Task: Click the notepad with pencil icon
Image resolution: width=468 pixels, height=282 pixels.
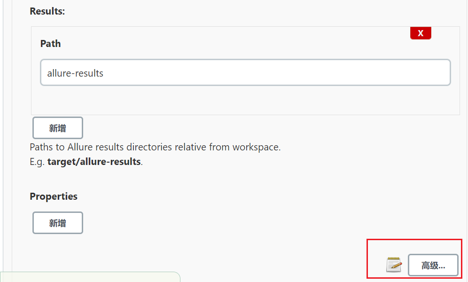Action: click(x=394, y=265)
